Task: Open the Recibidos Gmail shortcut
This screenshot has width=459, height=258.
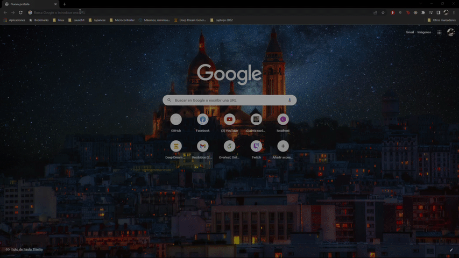Action: pos(202,149)
